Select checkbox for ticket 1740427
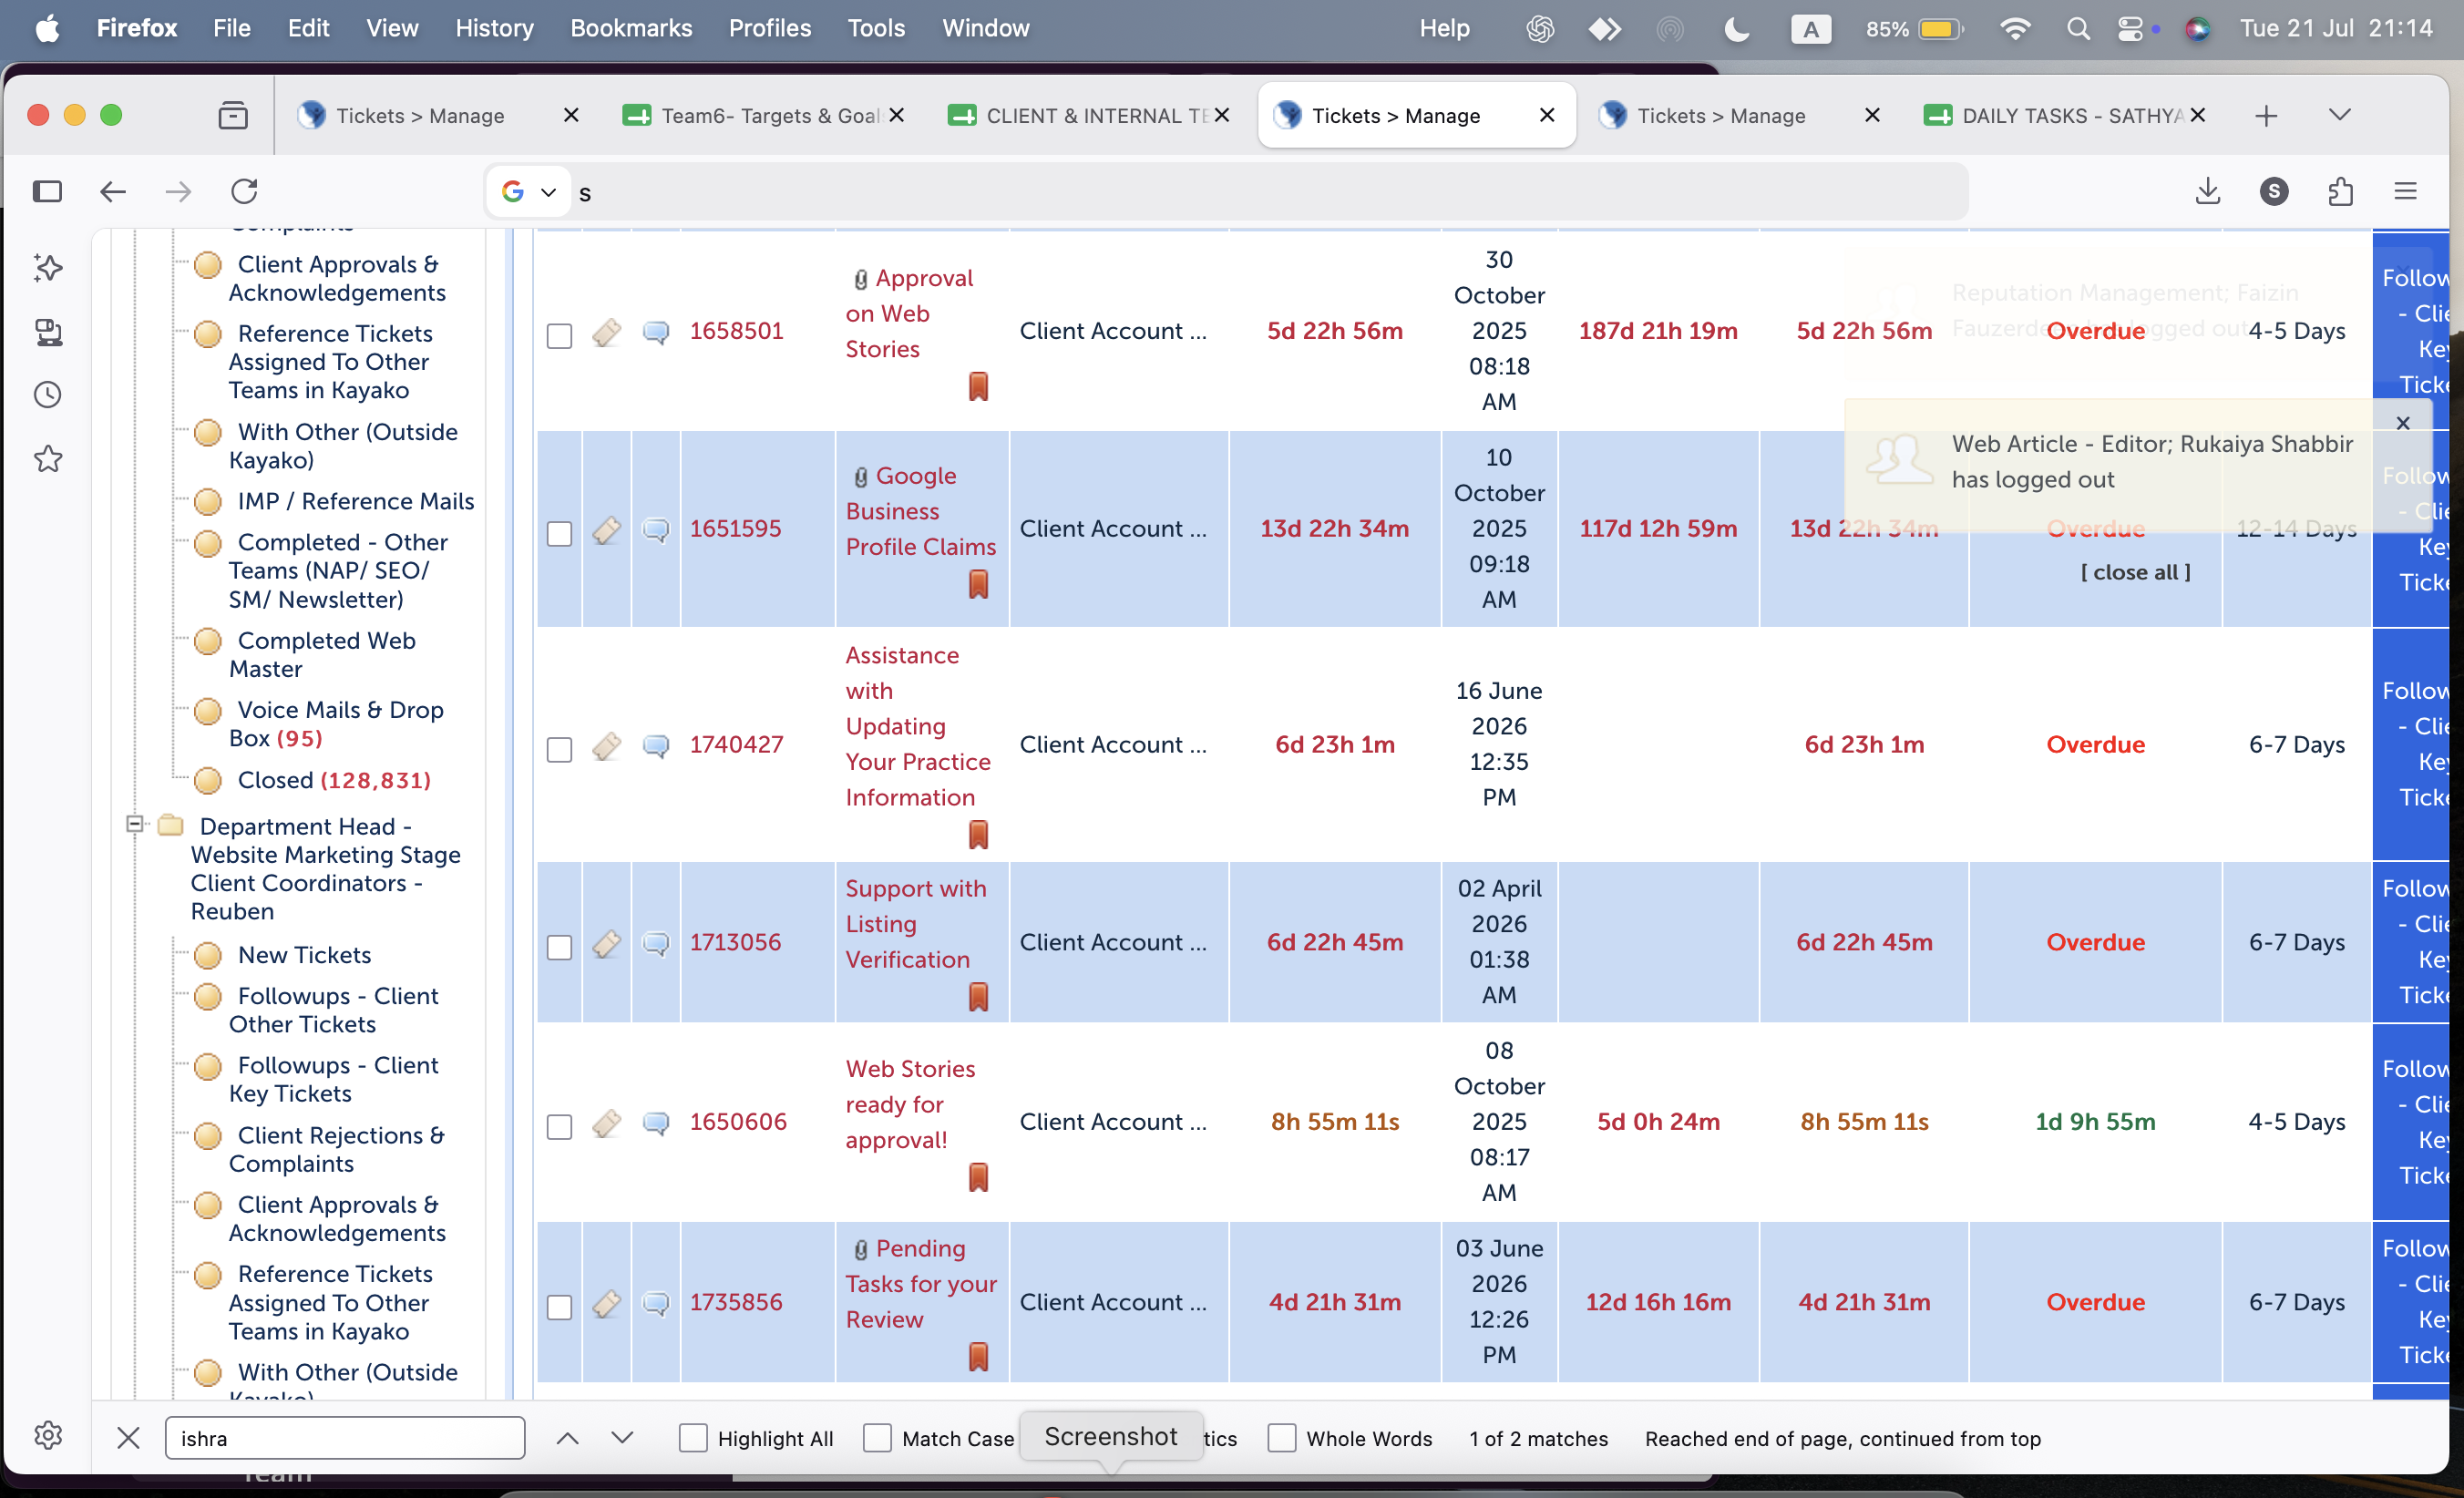The image size is (2464, 1498). (559, 750)
